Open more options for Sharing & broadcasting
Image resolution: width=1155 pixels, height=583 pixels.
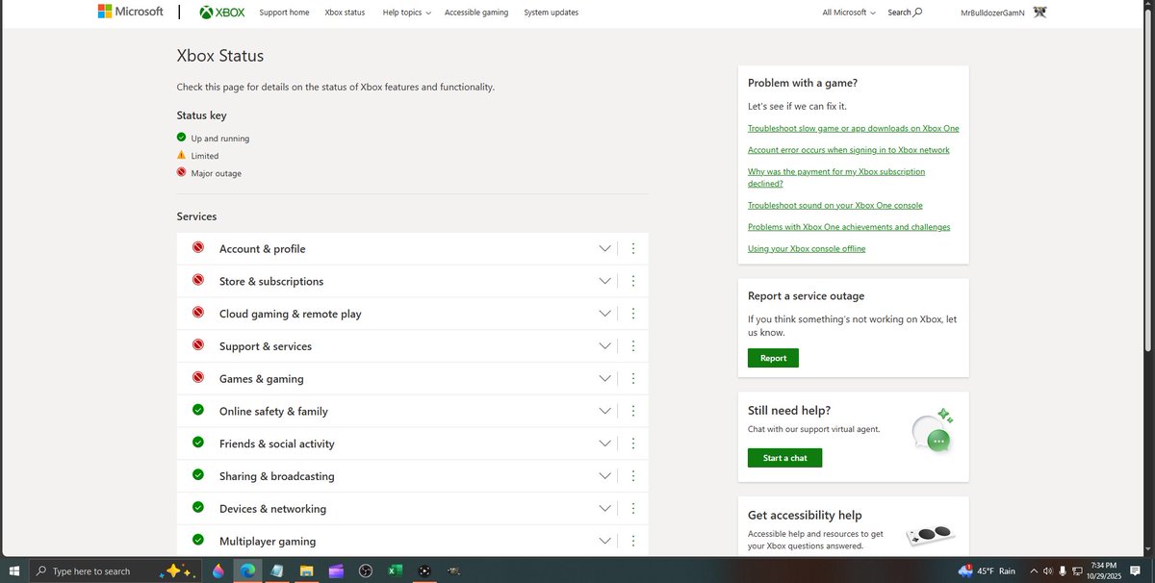pyautogui.click(x=633, y=476)
